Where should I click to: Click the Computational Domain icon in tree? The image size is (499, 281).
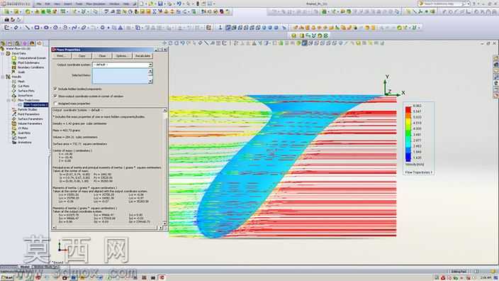(14, 58)
